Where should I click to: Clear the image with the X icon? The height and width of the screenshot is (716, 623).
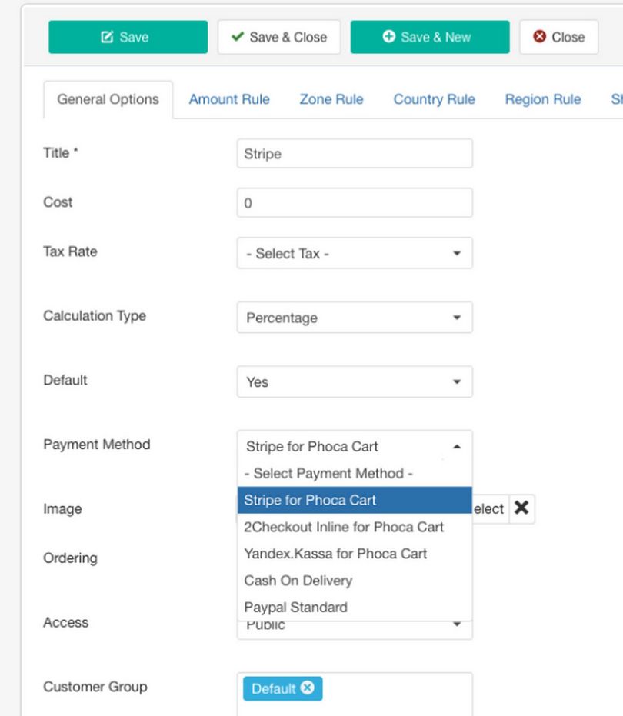pyautogui.click(x=521, y=508)
